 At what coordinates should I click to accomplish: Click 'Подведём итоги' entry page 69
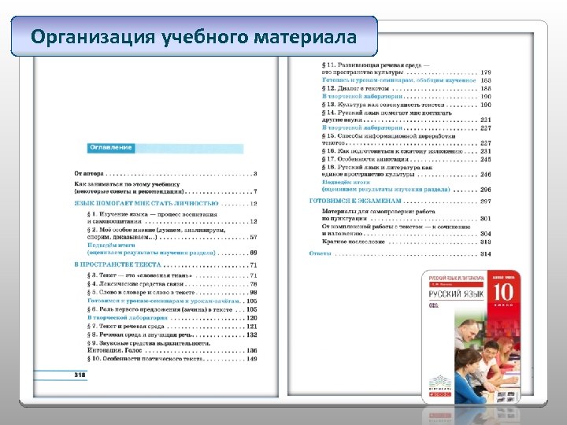tap(172, 249)
